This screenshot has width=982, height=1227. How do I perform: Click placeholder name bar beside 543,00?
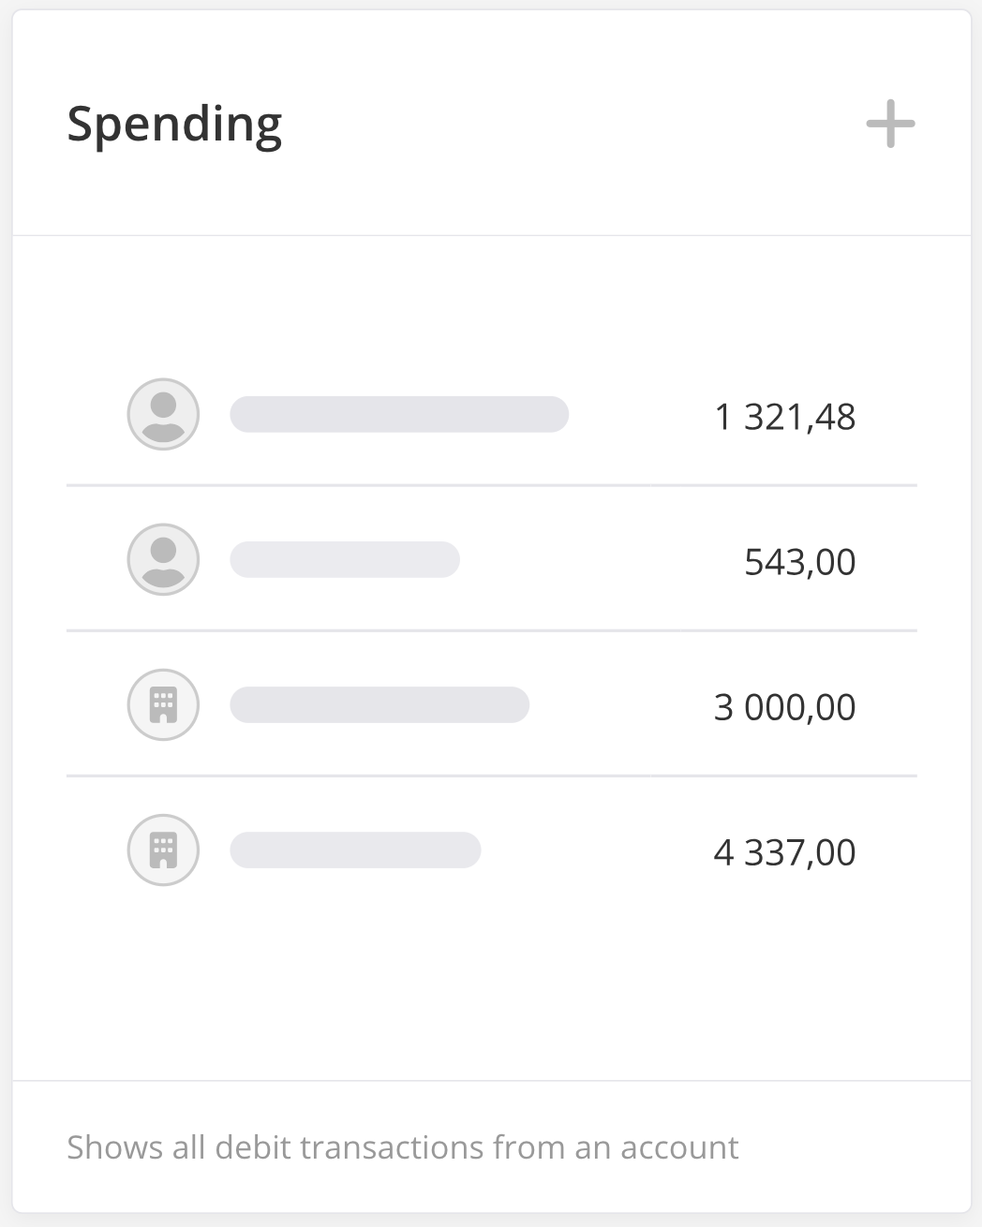[345, 559]
